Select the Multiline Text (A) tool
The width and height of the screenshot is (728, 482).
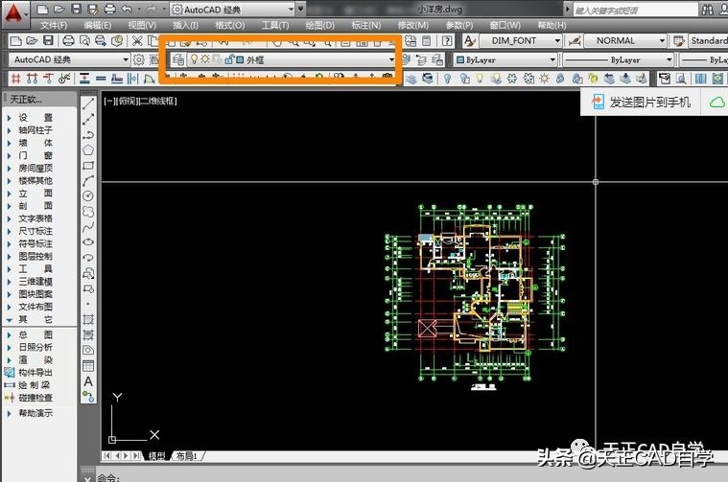tap(88, 381)
